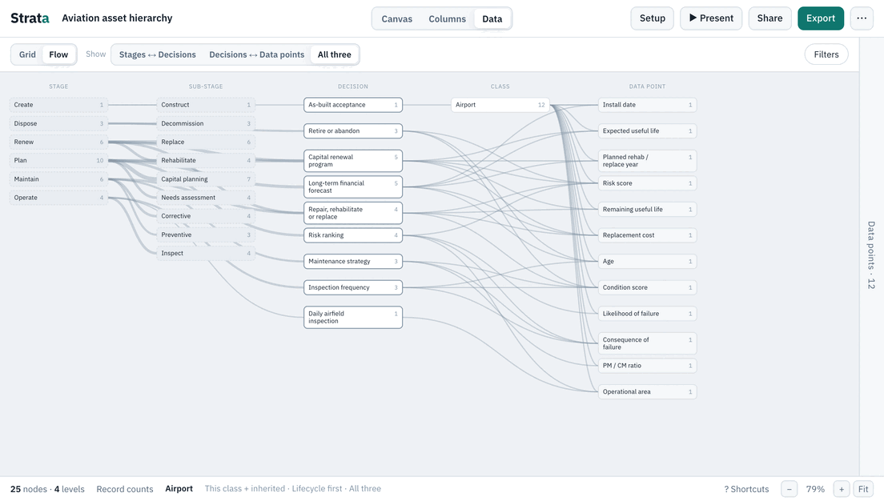This screenshot has height=501, width=884.
Task: Click the green Export button
Action: [x=820, y=18]
